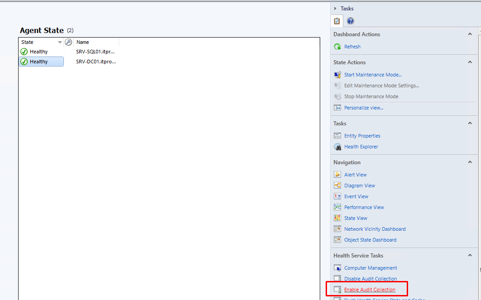Image resolution: width=481 pixels, height=300 pixels.
Task: Select the clipboard Tasks tab
Action: click(337, 21)
